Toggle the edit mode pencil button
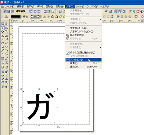144x135 pixels. click(5, 11)
